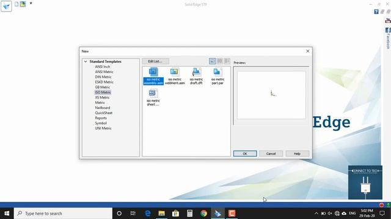Open Help from the New dialog
391x219 pixels.
coord(298,154)
